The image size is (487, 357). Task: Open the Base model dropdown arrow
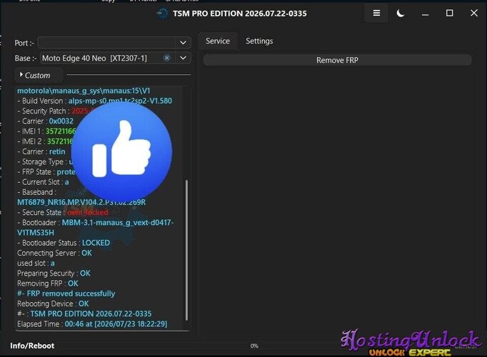click(x=184, y=58)
